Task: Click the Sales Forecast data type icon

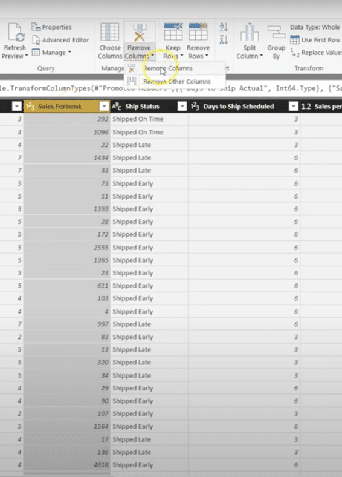Action: point(30,106)
